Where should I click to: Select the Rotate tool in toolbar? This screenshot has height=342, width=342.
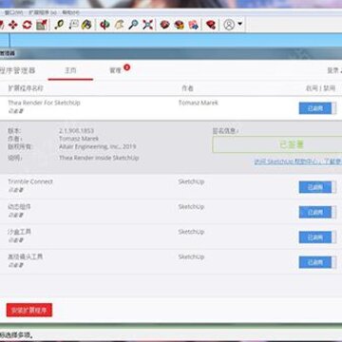[27, 25]
